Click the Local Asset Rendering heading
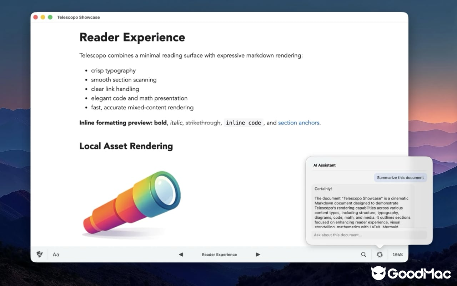 (126, 146)
